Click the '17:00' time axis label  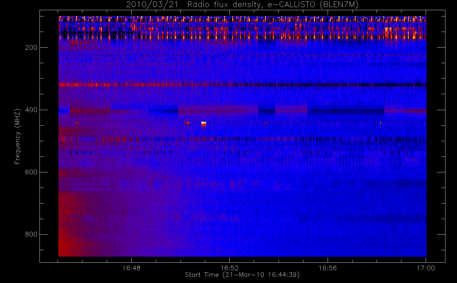426,268
